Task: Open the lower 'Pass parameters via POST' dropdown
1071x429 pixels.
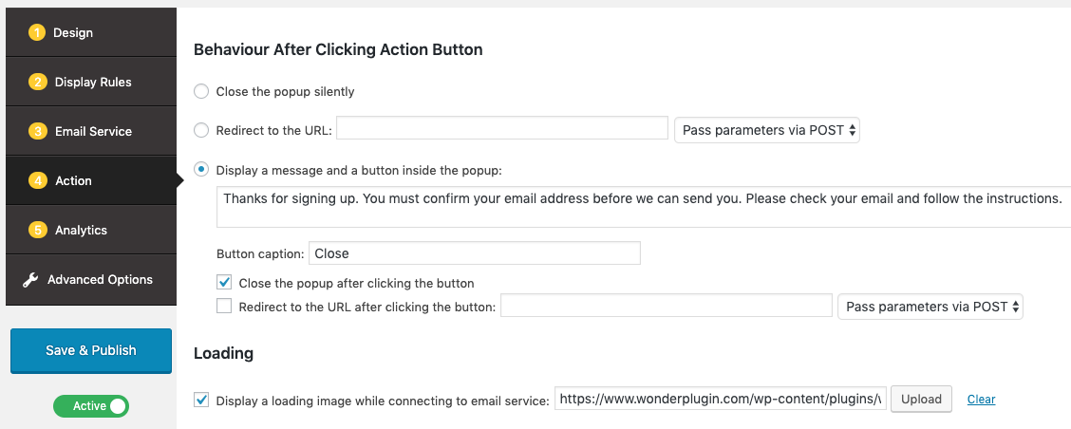Action: [930, 307]
